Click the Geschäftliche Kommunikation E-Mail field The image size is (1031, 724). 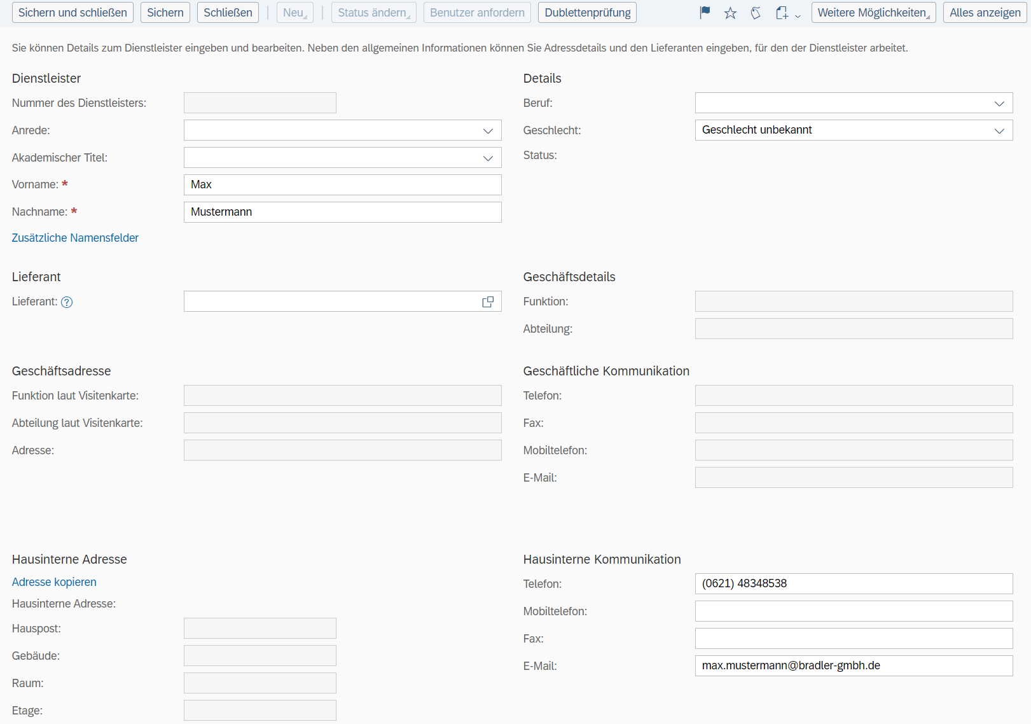tap(854, 478)
